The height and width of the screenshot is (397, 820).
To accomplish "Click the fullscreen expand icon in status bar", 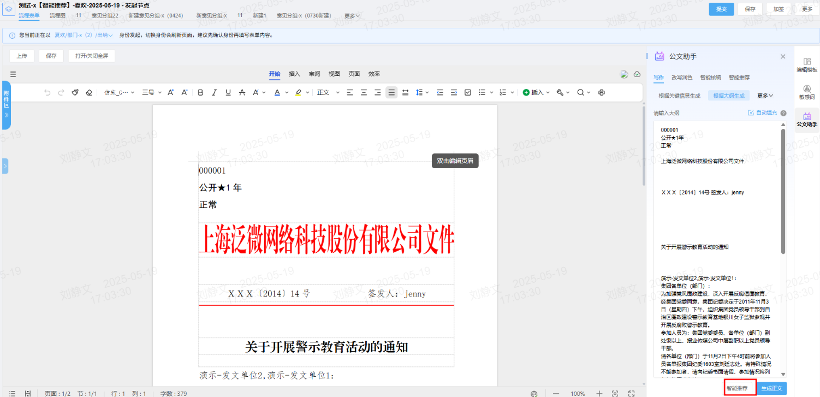I will pos(632,393).
